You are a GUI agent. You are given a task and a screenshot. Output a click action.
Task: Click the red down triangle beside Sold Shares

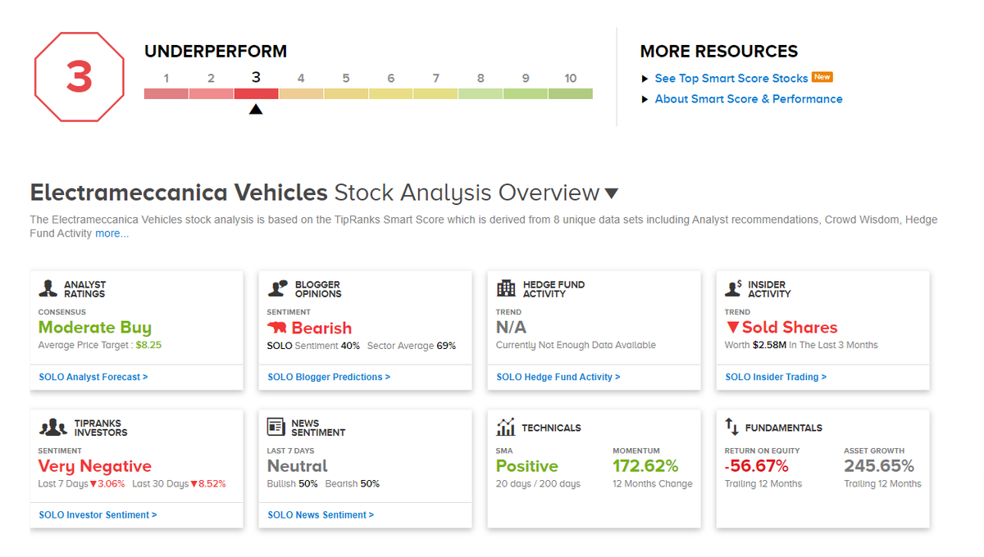[x=732, y=328]
